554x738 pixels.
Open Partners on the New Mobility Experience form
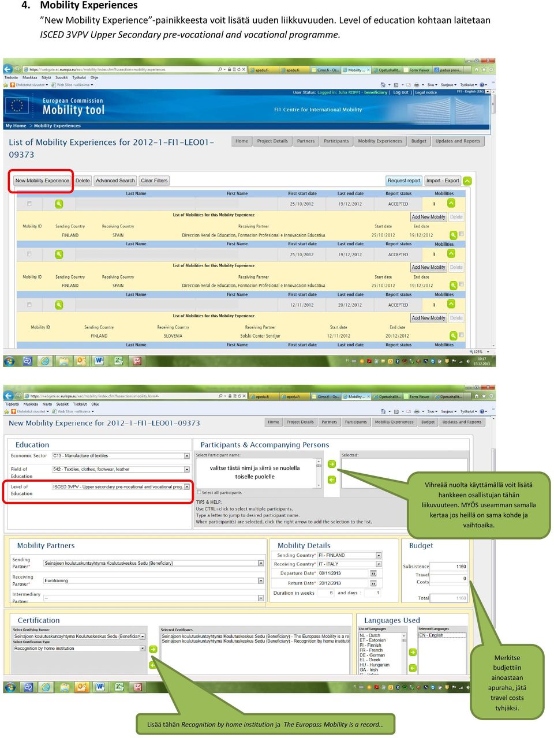point(330,422)
